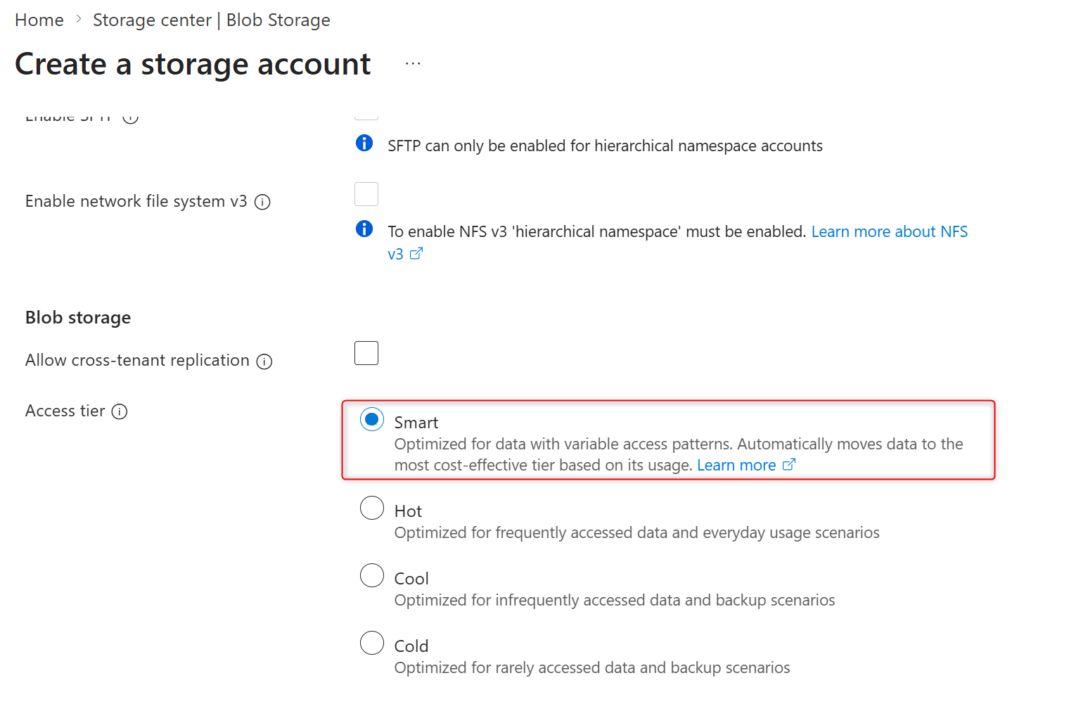Screen dimensions: 1069x704
Task: Select the Hot access tier option
Action: 372,508
